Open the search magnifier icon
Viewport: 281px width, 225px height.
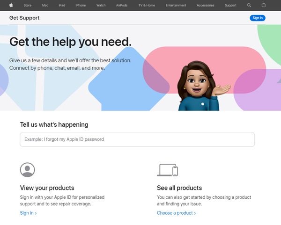tap(249, 5)
